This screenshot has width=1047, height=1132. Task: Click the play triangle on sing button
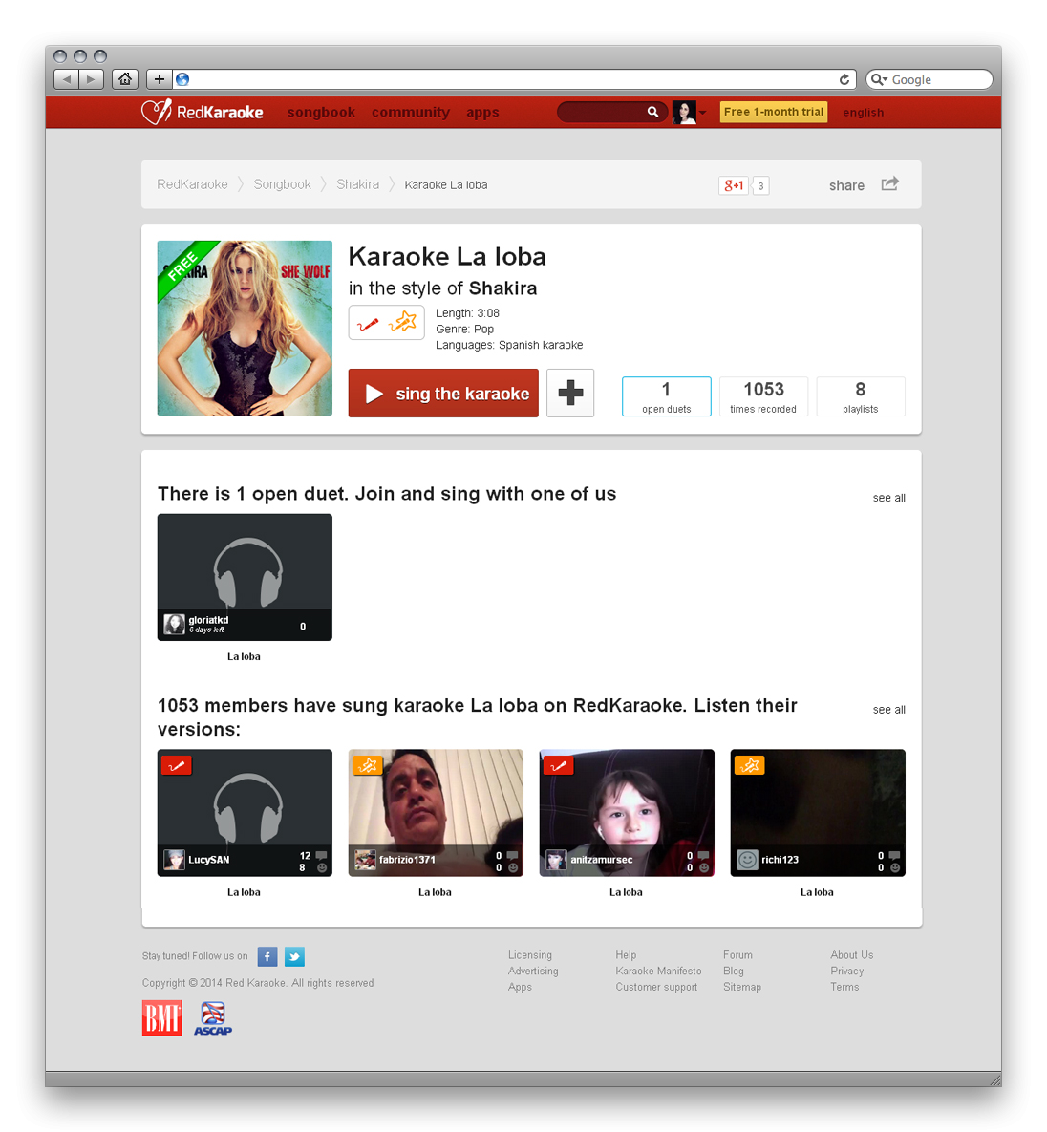(374, 394)
